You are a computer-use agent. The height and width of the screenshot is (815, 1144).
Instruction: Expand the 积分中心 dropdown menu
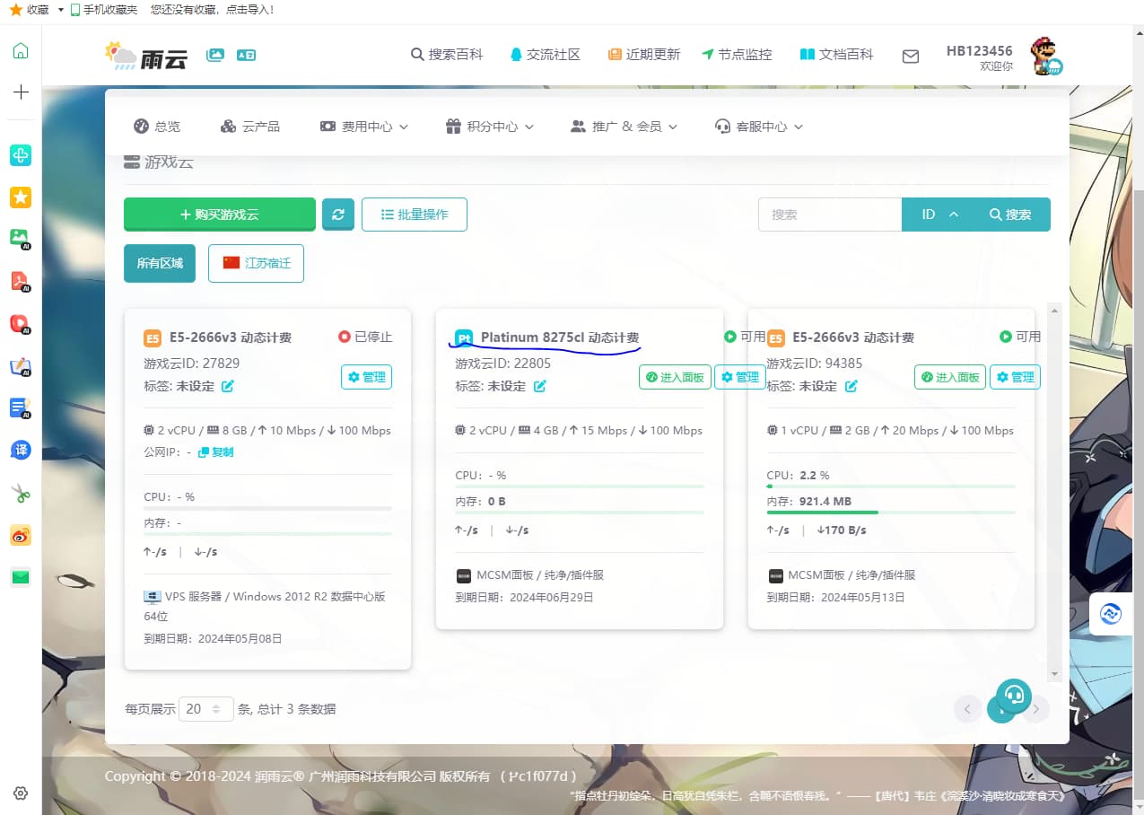(x=490, y=127)
